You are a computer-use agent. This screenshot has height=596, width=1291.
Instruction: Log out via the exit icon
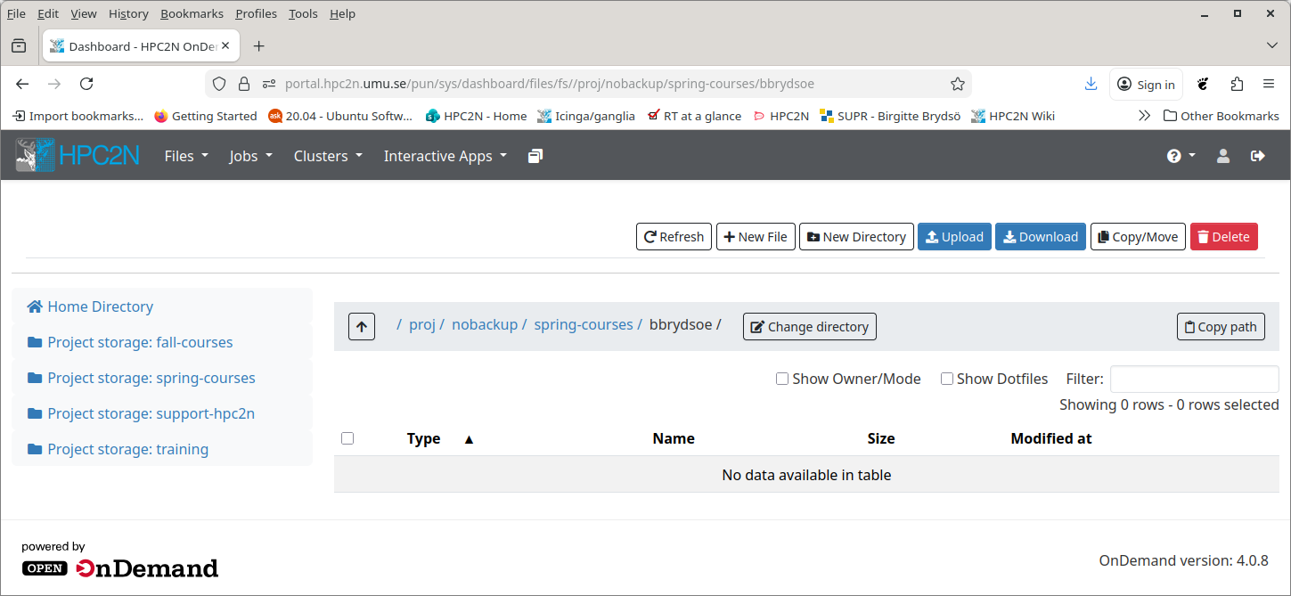click(1258, 155)
